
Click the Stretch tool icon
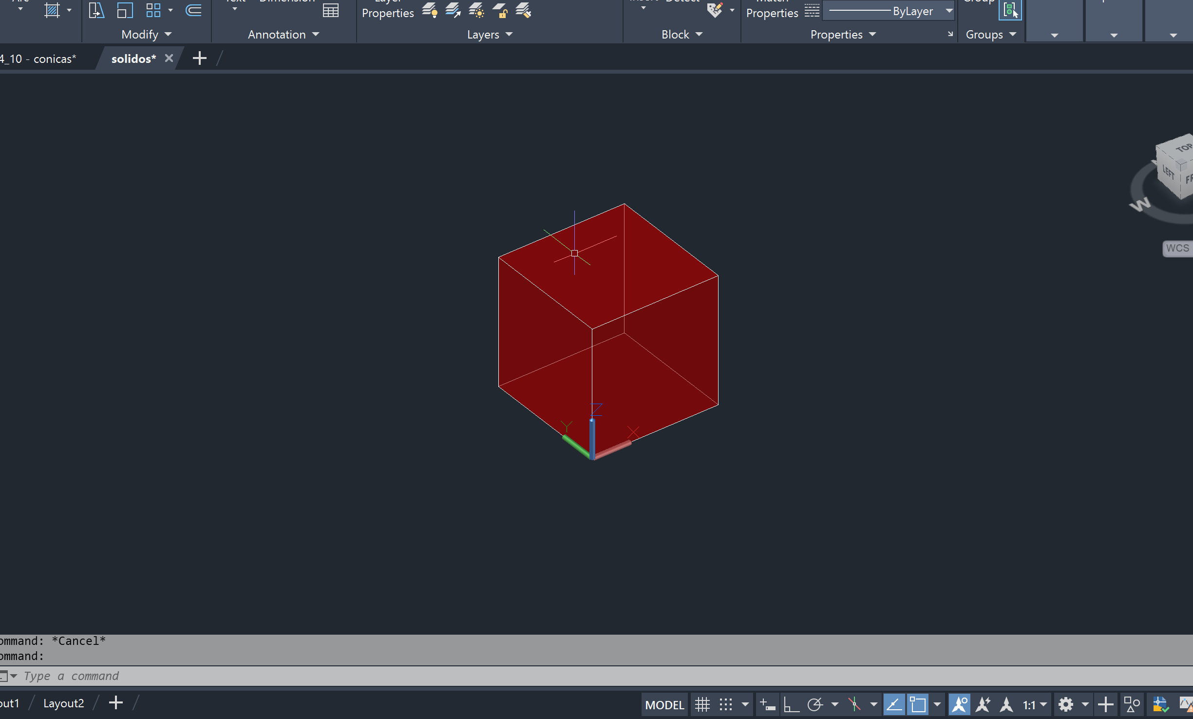pos(96,10)
